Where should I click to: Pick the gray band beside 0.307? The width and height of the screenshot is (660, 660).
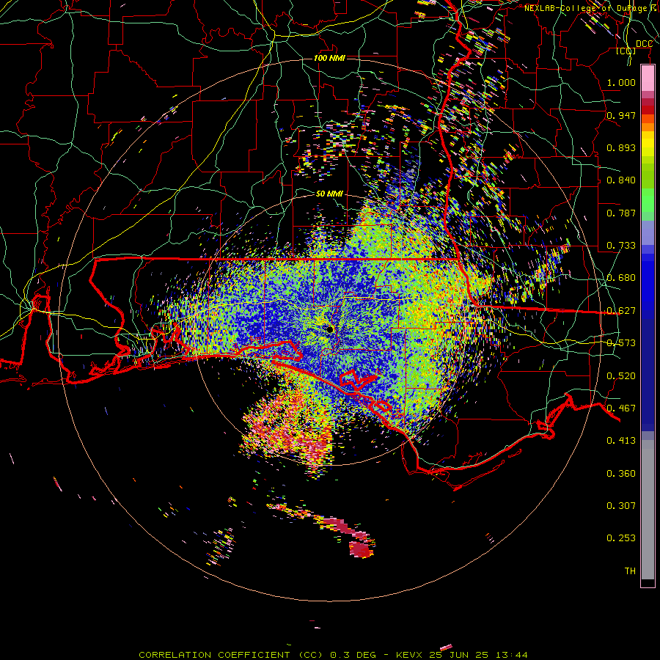click(648, 510)
